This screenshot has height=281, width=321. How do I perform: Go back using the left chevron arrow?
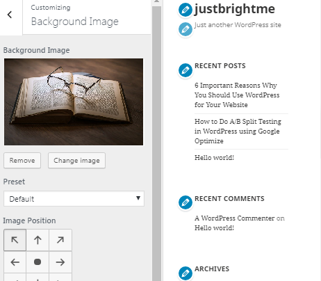[x=10, y=15]
